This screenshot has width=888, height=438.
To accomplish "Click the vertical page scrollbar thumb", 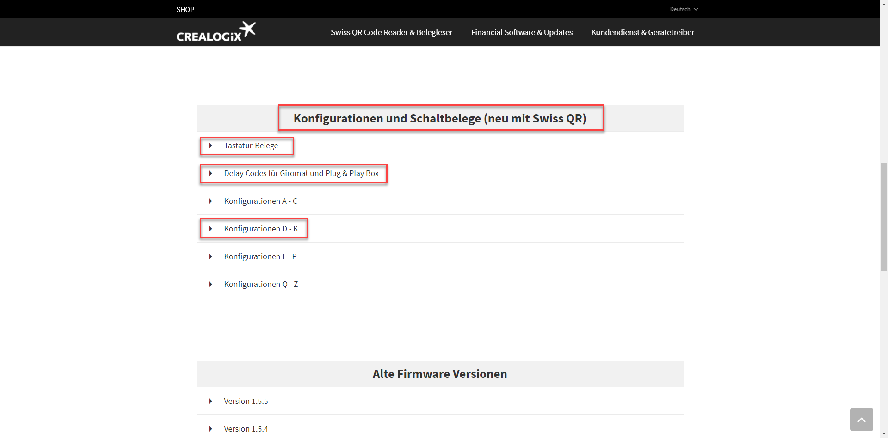I will [x=884, y=217].
